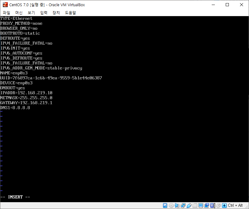
Task: Toggle the virtual machine features arrow icon
Action: coord(224,205)
